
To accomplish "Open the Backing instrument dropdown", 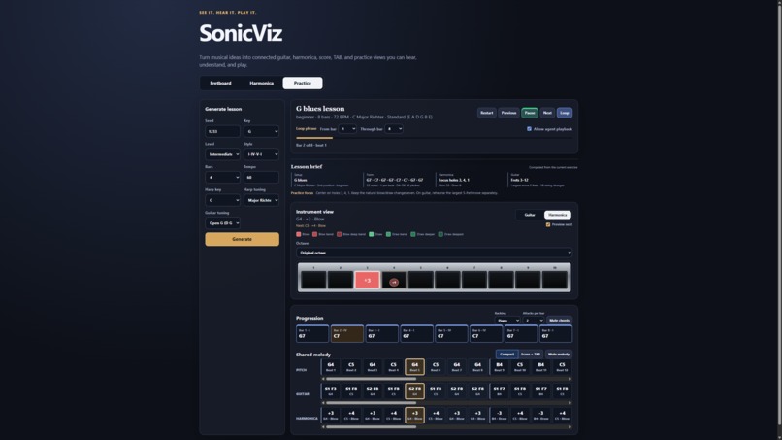I will pos(507,321).
